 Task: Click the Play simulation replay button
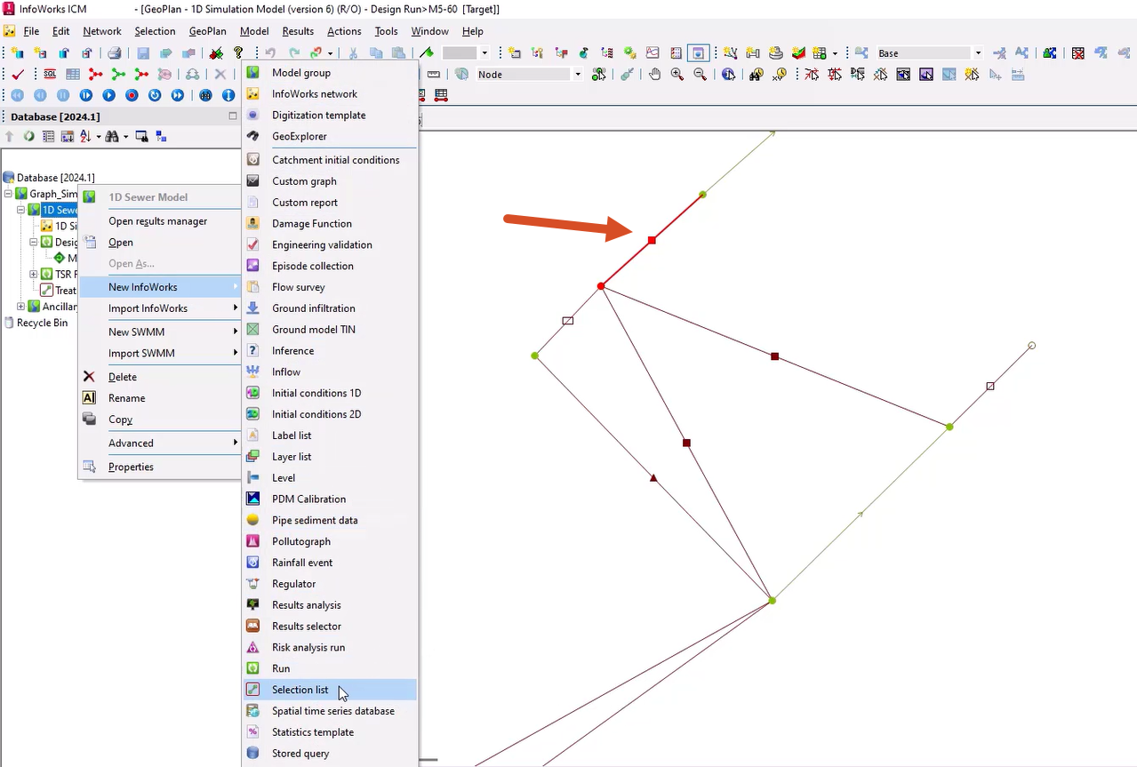click(x=108, y=95)
